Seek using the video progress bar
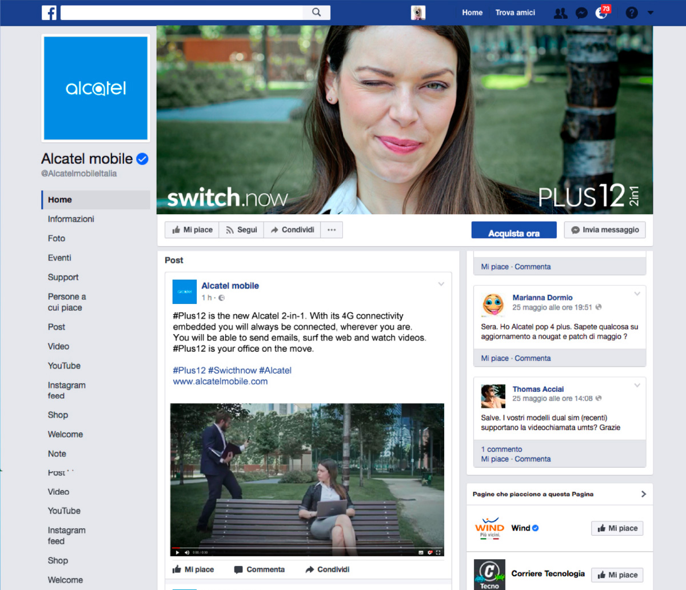The image size is (686, 590). 307,548
